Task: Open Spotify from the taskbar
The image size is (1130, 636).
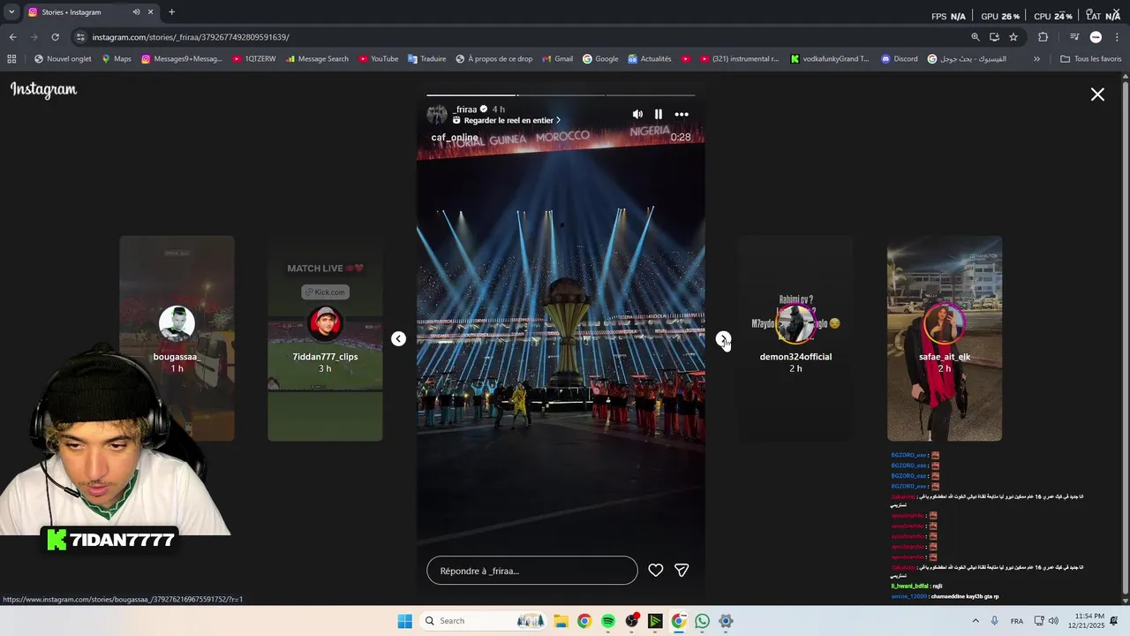Action: click(608, 621)
